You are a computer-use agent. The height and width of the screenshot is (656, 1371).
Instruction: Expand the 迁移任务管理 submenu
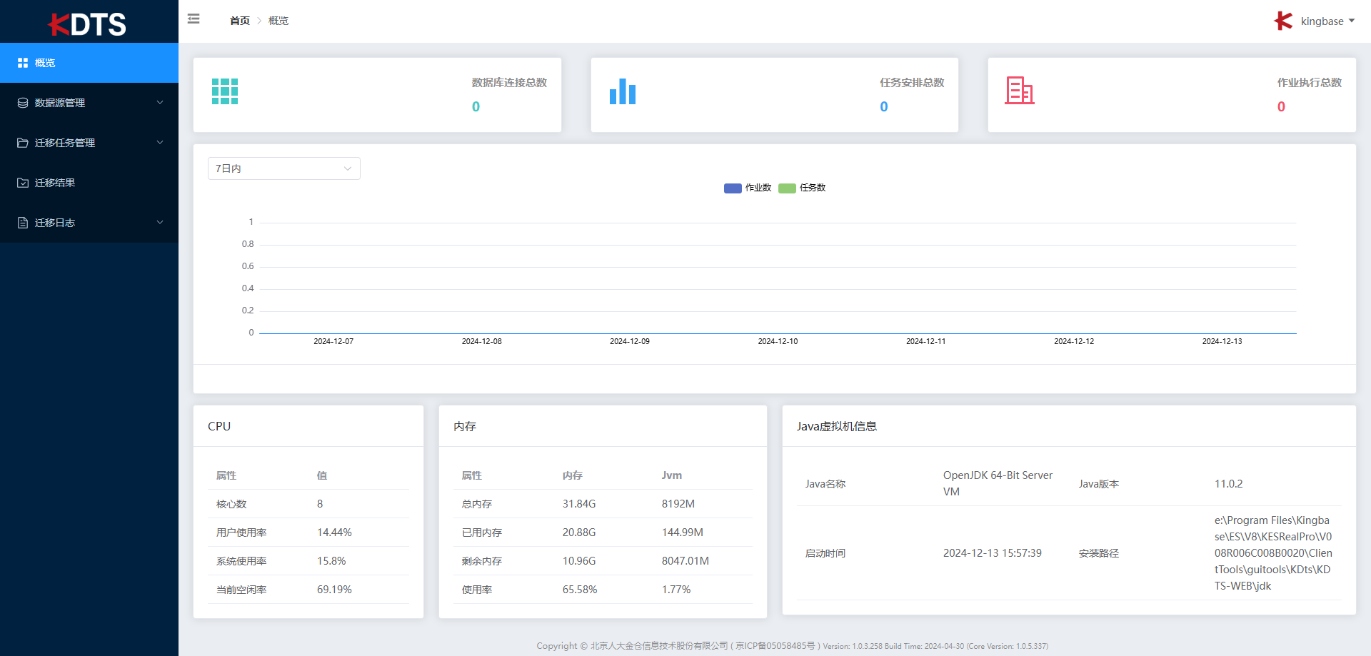(x=89, y=143)
